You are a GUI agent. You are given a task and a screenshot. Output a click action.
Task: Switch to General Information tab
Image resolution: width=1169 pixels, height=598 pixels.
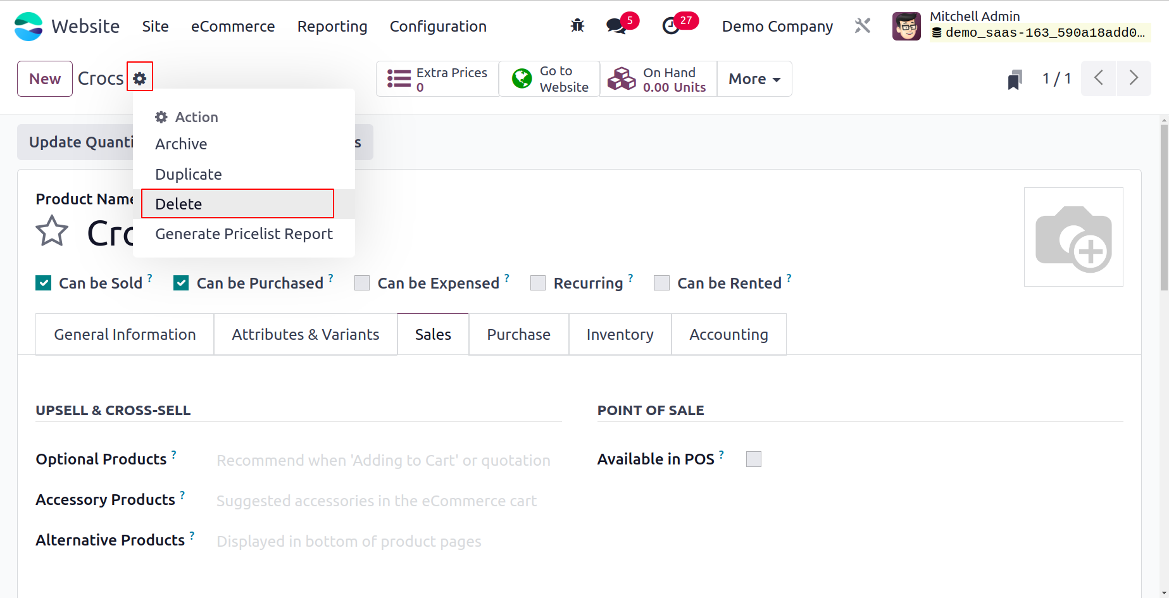coord(125,334)
